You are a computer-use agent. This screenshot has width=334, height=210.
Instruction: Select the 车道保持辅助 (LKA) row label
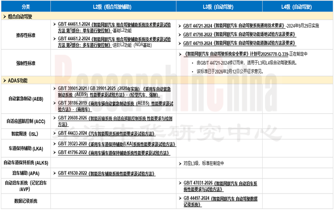(26, 149)
